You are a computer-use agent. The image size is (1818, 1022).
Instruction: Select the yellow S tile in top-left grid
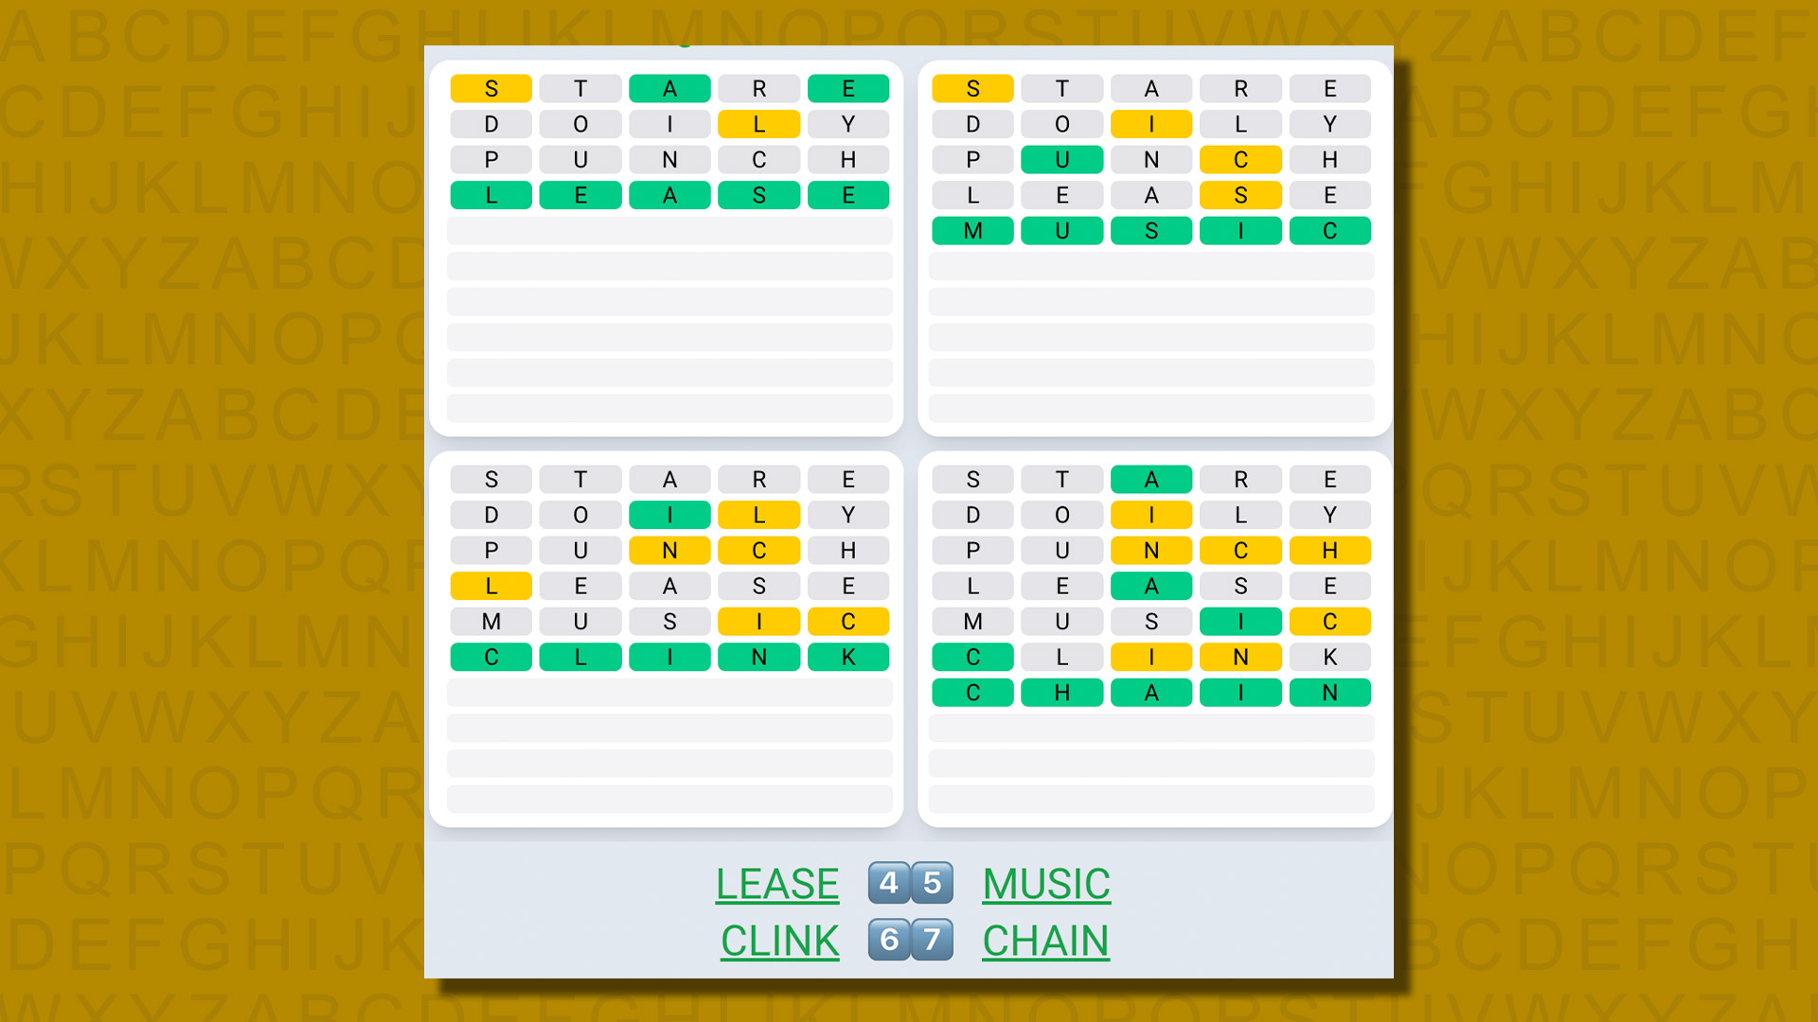tap(493, 86)
